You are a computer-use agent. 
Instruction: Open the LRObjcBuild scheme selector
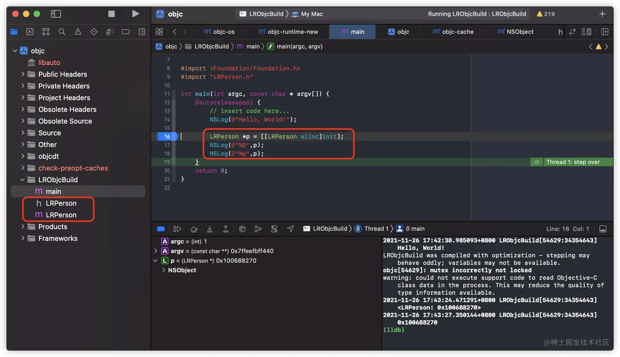pyautogui.click(x=262, y=14)
